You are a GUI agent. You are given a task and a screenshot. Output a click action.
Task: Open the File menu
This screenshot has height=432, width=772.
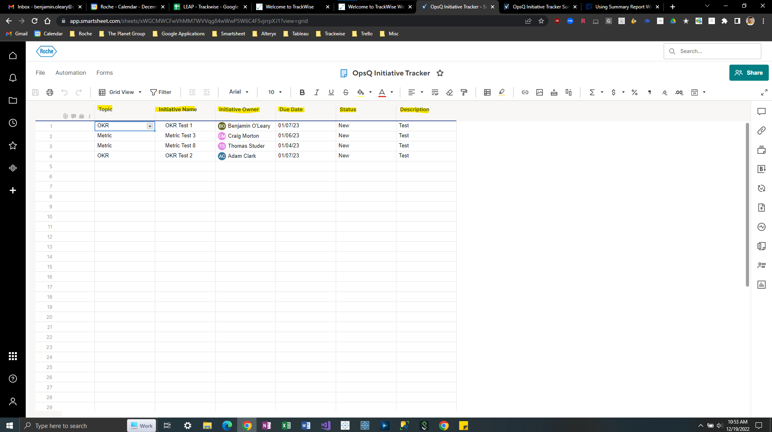[x=40, y=73]
